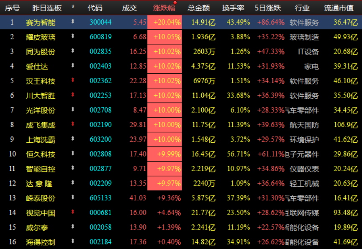Click the red marker icon in 视觉中国 row

(x=73, y=212)
